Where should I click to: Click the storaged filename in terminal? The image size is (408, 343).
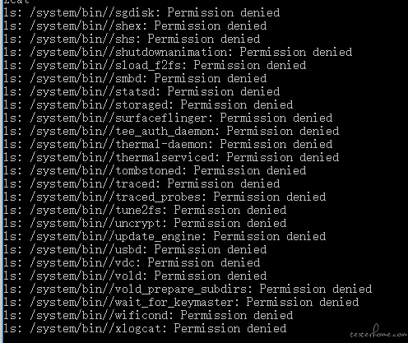point(141,105)
